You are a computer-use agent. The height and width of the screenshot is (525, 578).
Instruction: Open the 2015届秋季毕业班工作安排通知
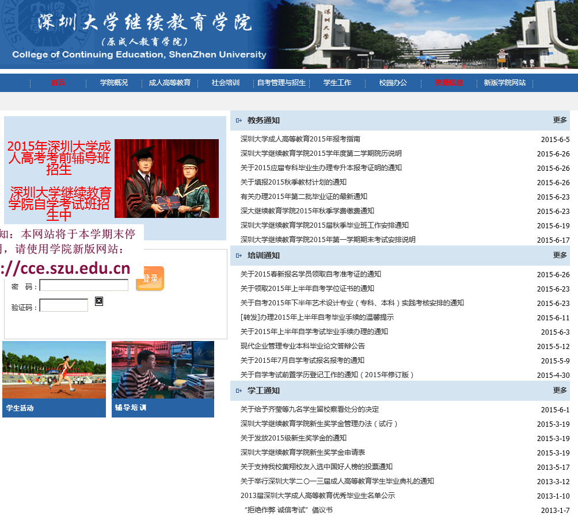pos(324,225)
